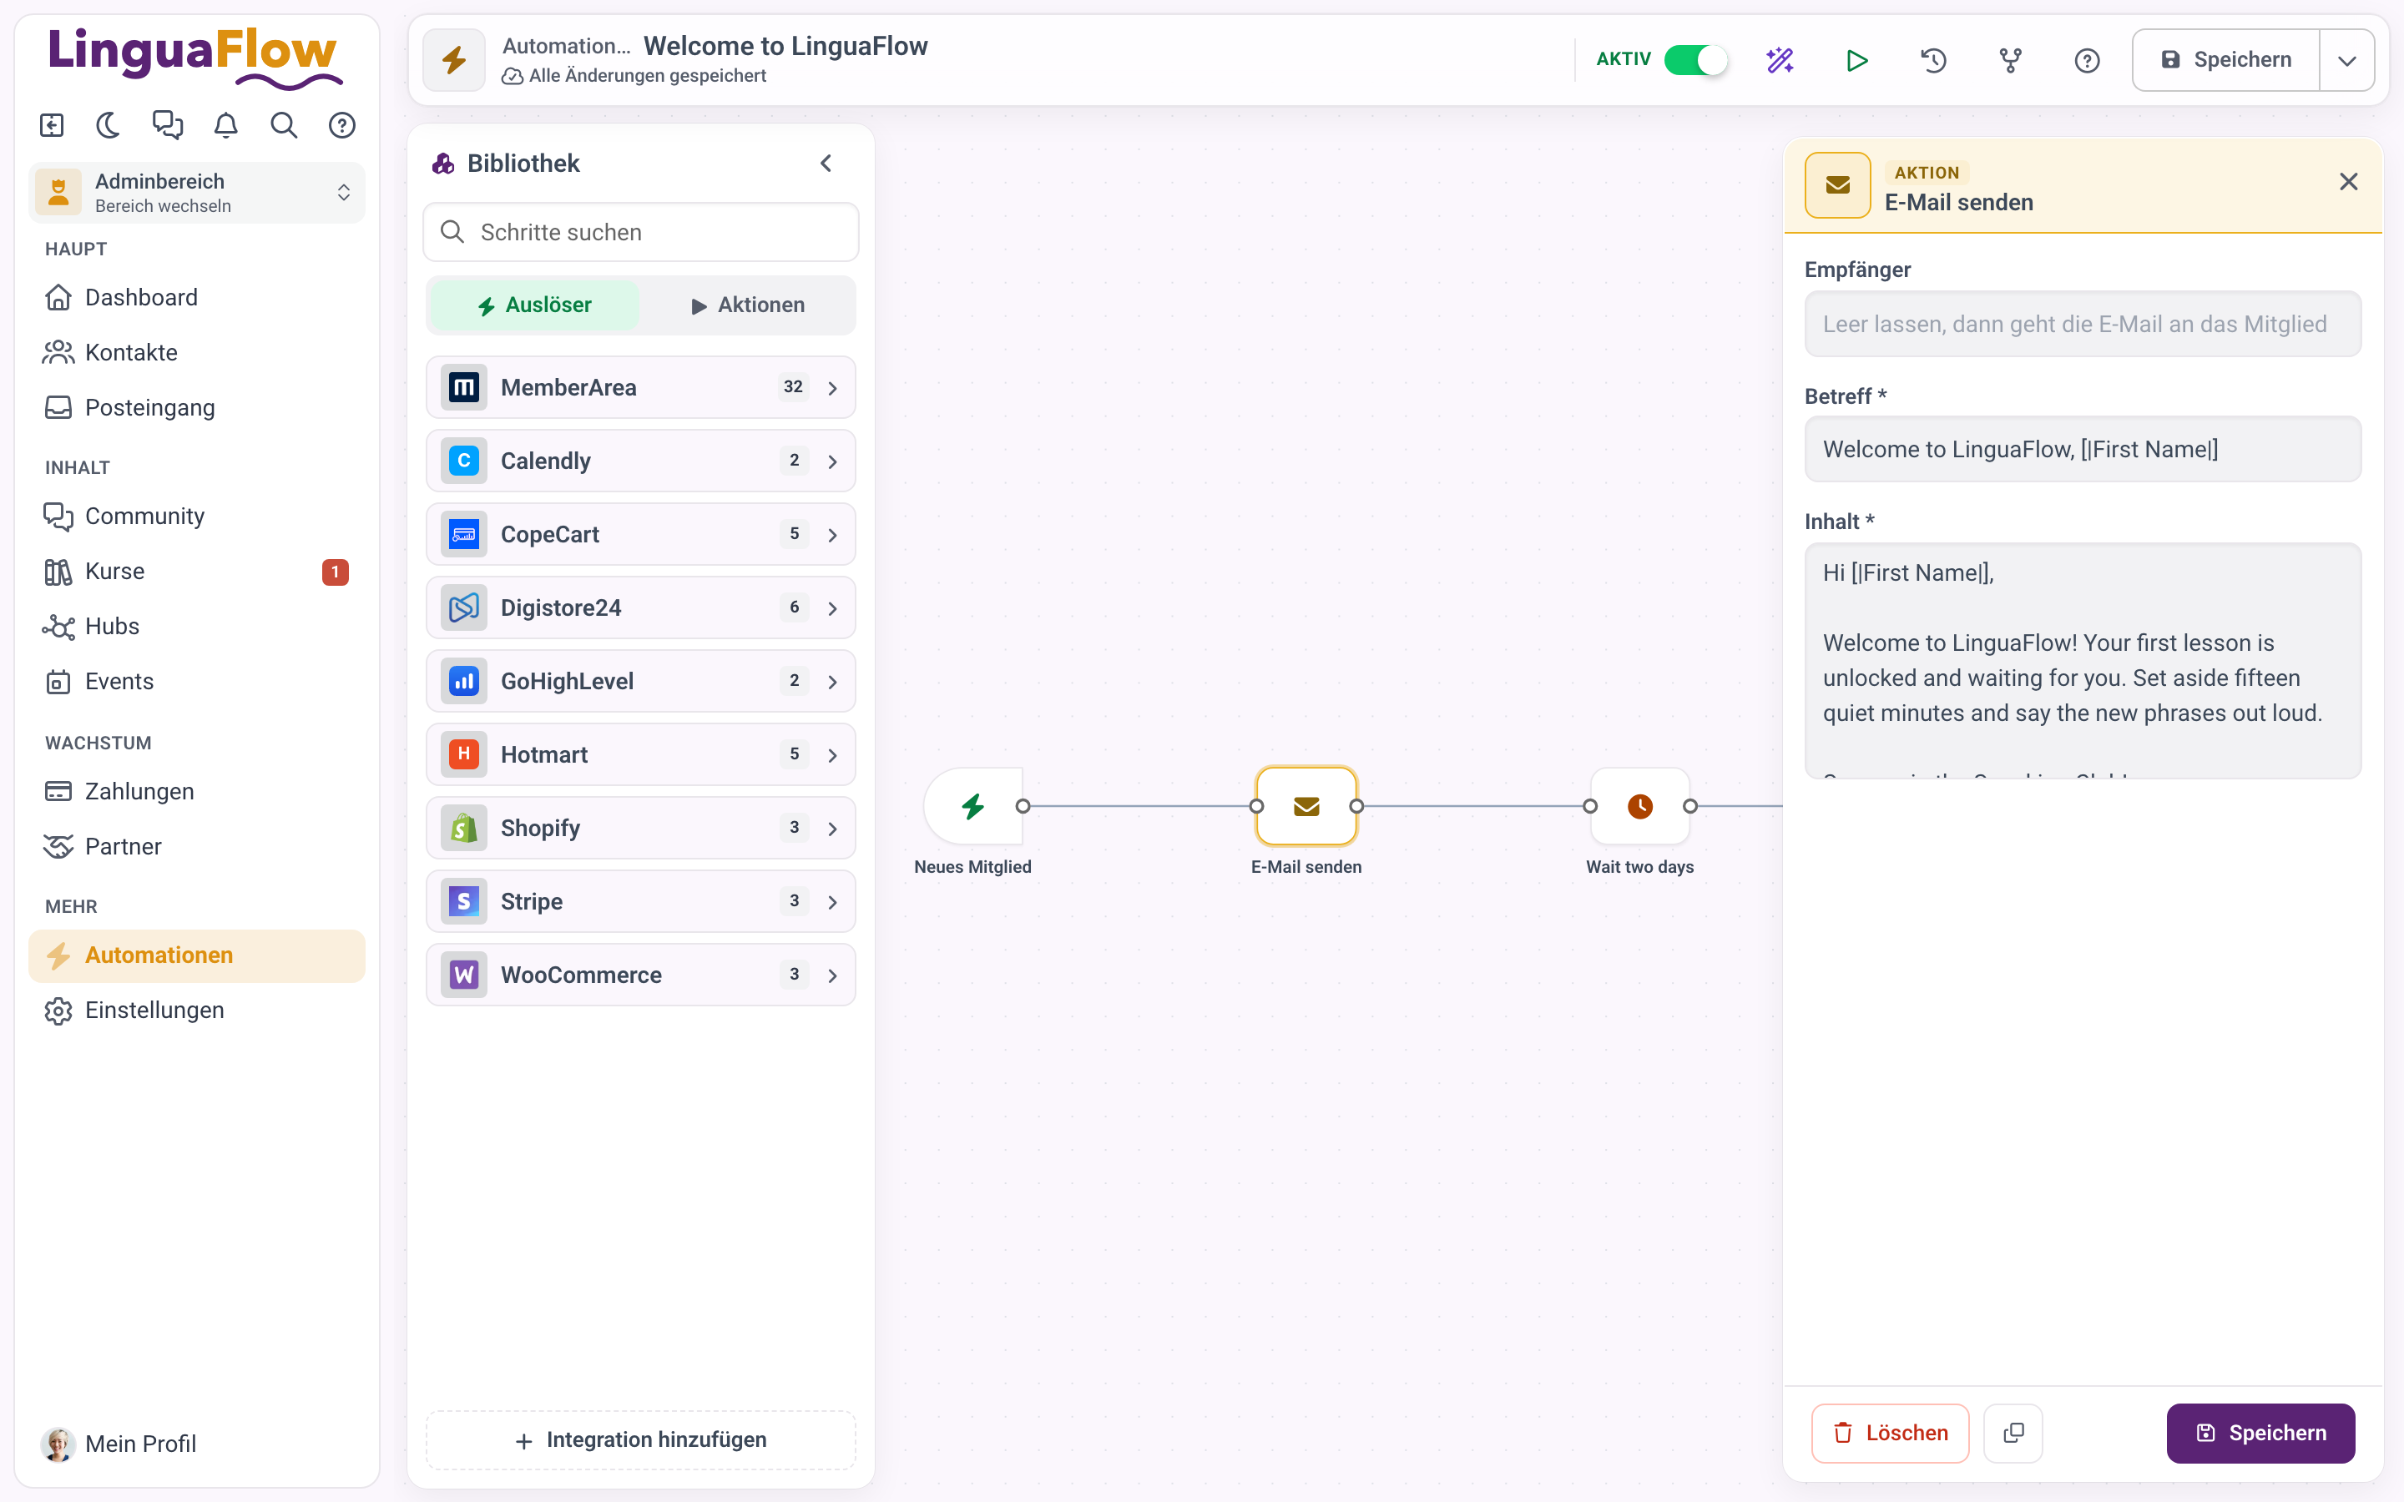Open the chat messages icon in sidebar

(167, 125)
